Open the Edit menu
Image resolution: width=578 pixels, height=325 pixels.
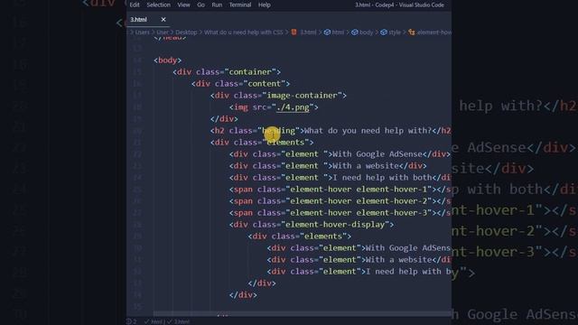(135, 5)
